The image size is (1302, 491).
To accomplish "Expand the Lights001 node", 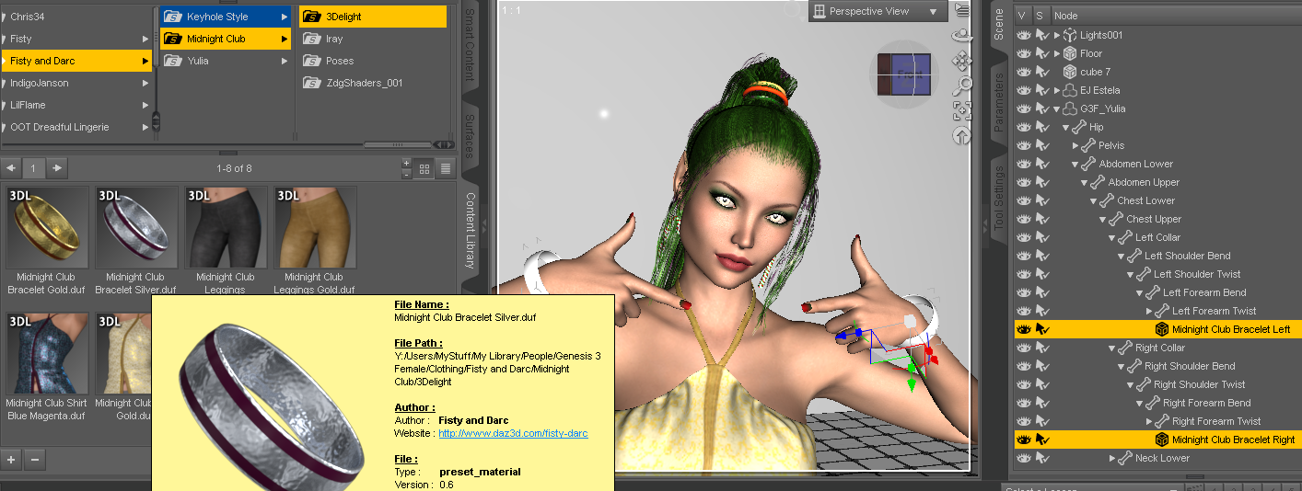I will (1057, 35).
